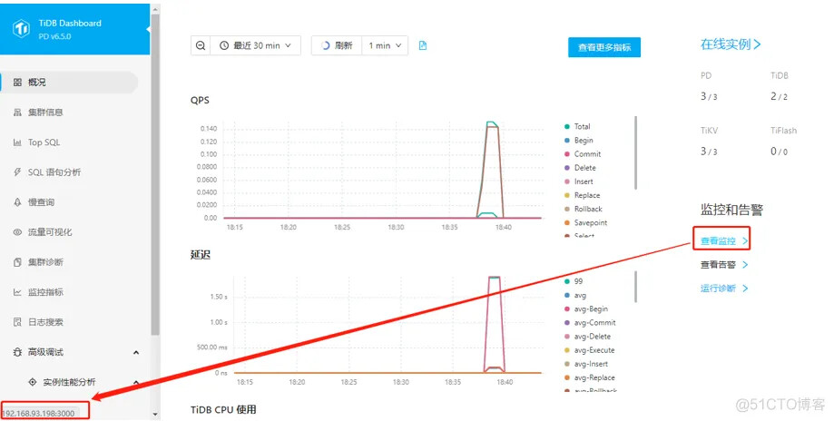Viewport: 834px width, 421px height.
Task: Click the 实例性能分析 target icon
Action: coord(33,382)
